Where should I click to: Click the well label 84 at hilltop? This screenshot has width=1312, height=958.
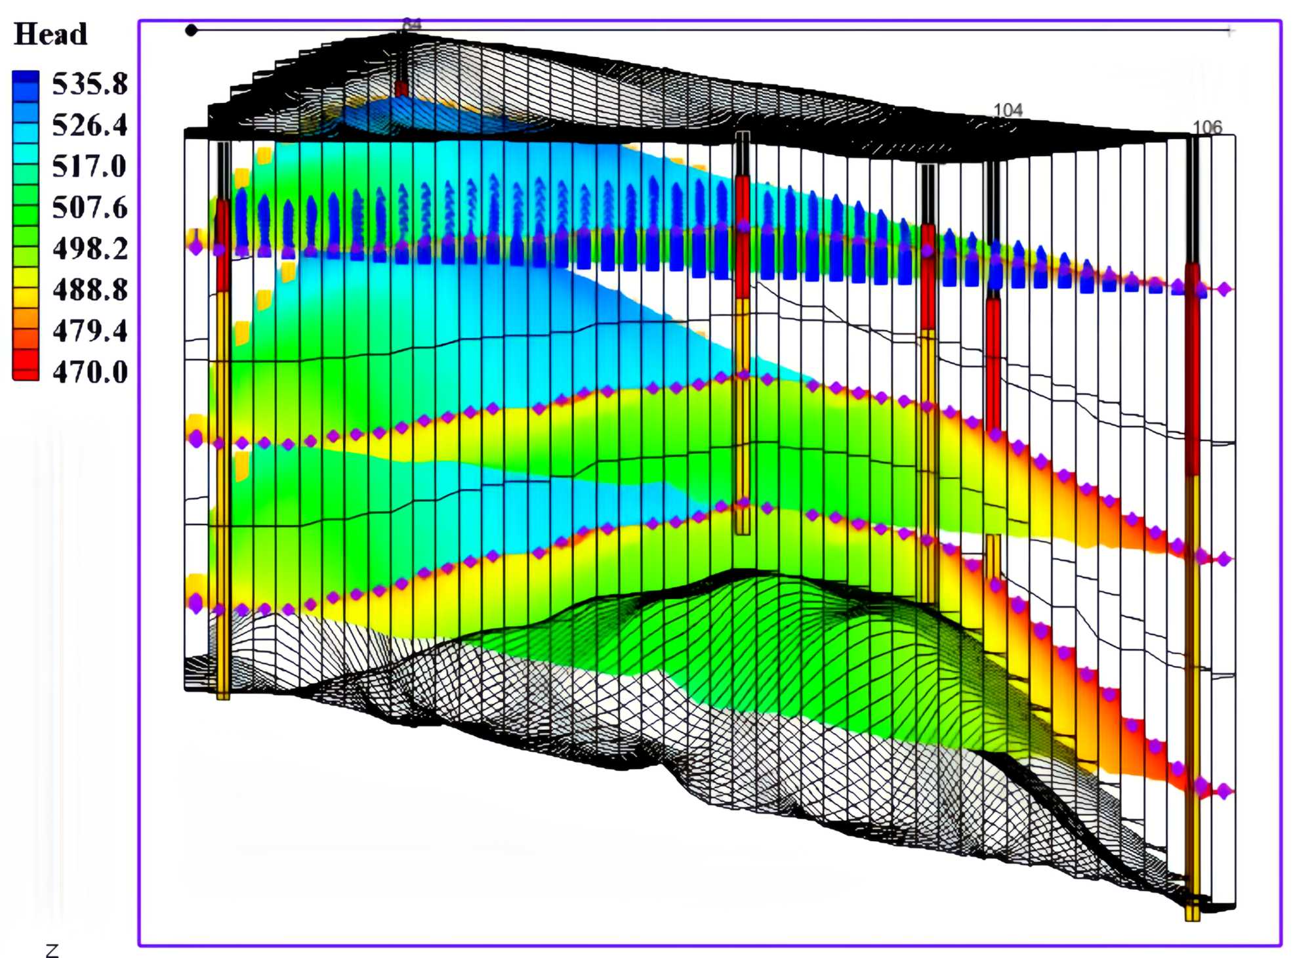(411, 24)
